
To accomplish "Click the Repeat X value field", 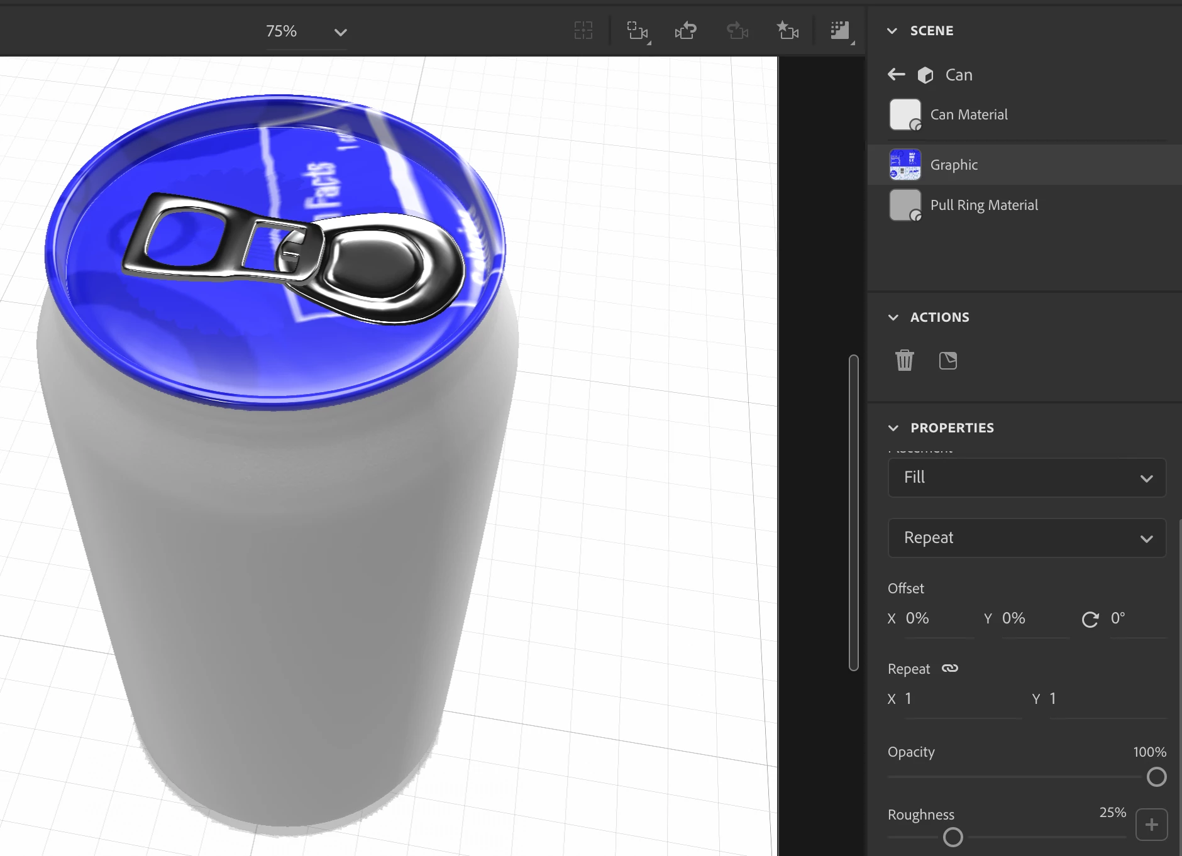I will tap(963, 699).
